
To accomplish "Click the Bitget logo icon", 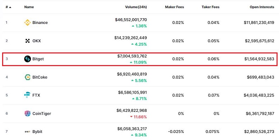I will [x=27, y=59].
